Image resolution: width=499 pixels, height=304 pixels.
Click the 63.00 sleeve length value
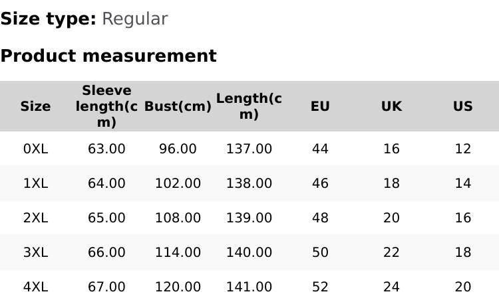(106, 149)
